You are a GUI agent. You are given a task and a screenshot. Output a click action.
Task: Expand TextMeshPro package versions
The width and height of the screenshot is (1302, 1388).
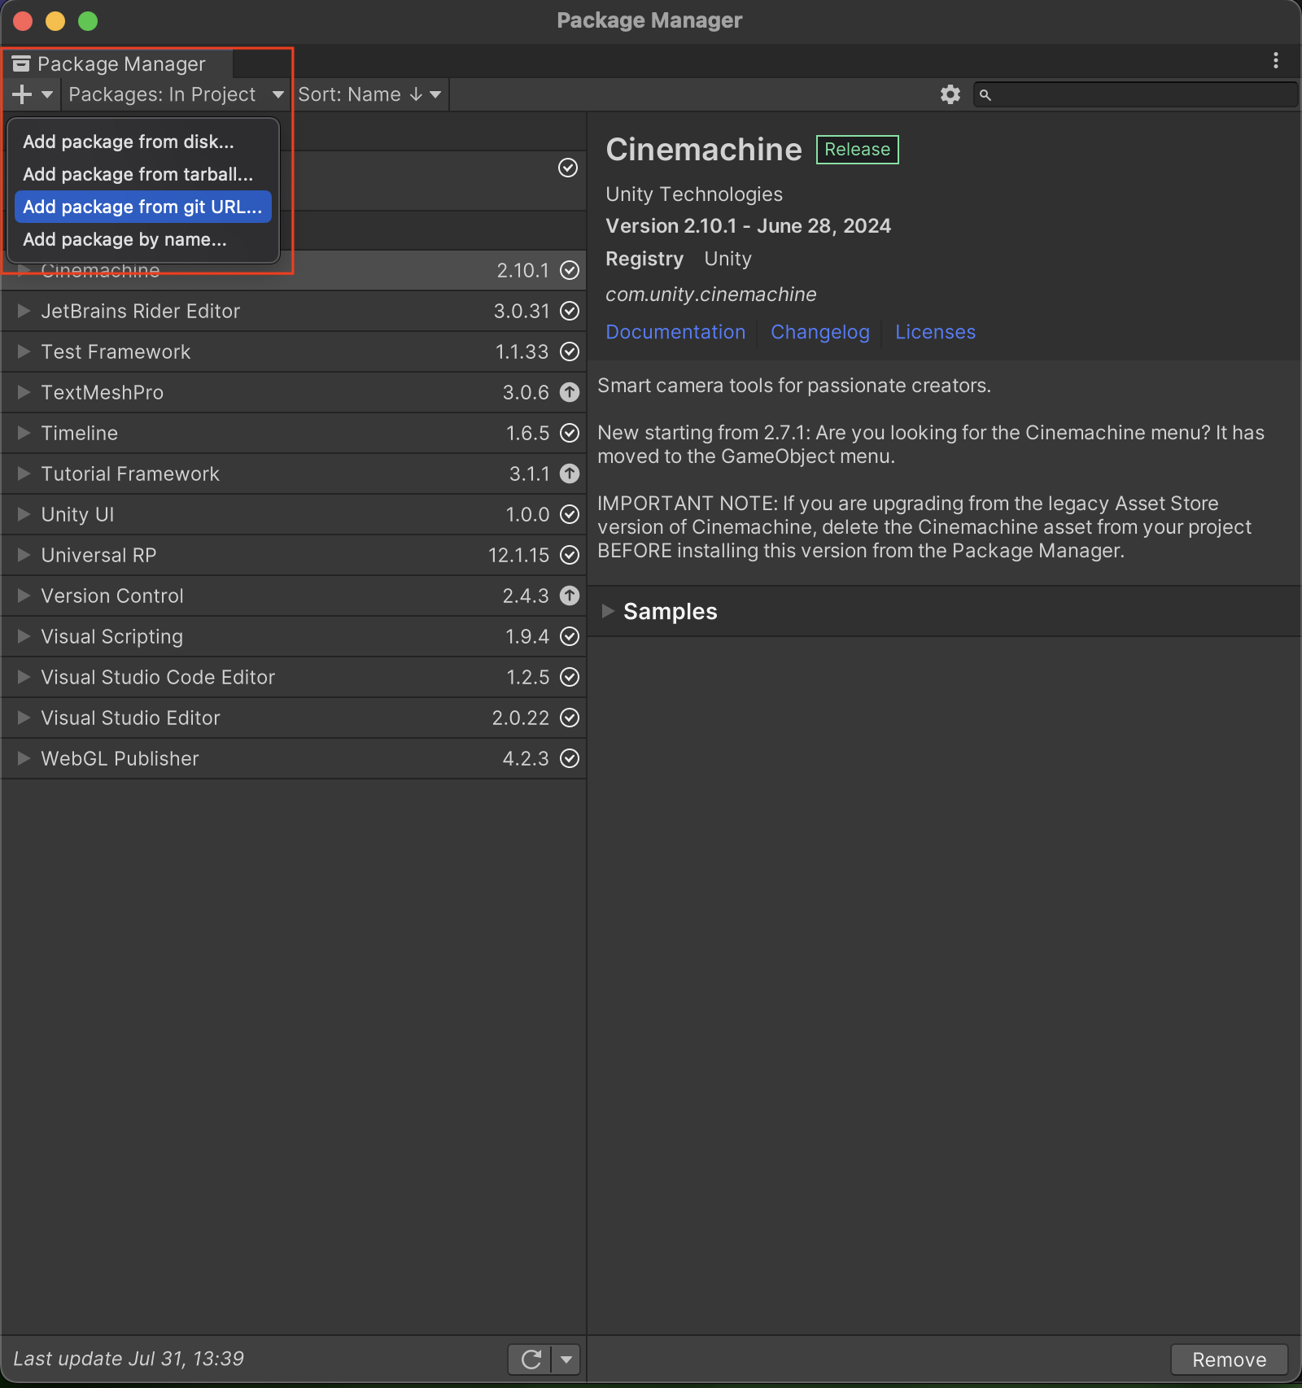pos(24,392)
